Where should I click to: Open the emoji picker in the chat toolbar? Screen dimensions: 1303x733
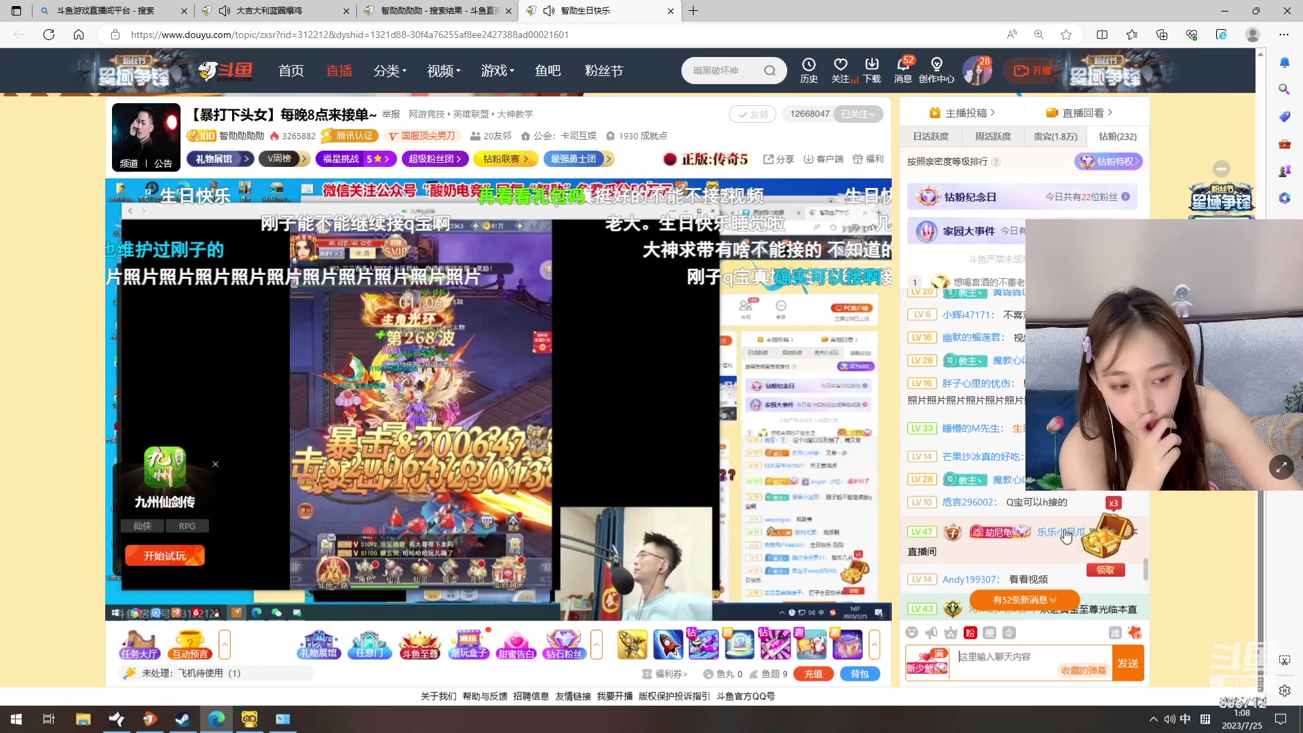pos(912,633)
